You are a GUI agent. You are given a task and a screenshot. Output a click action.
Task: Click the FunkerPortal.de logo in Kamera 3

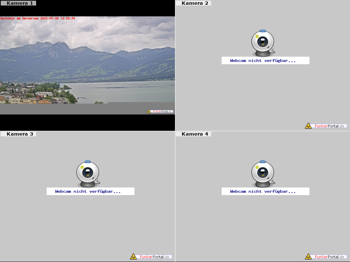pos(151,256)
